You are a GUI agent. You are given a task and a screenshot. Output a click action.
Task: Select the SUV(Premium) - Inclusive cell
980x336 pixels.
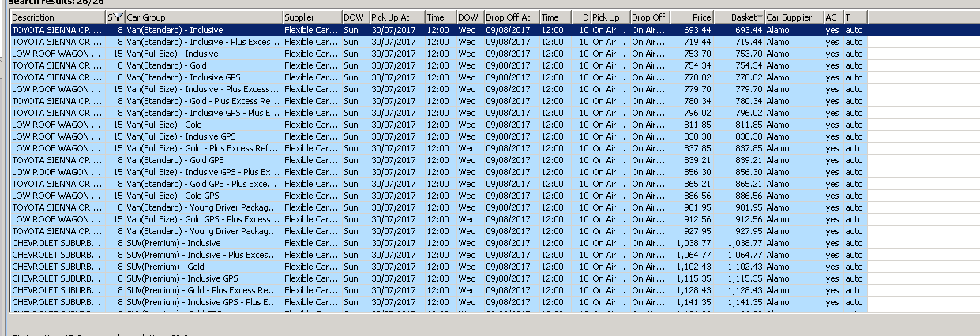204,243
